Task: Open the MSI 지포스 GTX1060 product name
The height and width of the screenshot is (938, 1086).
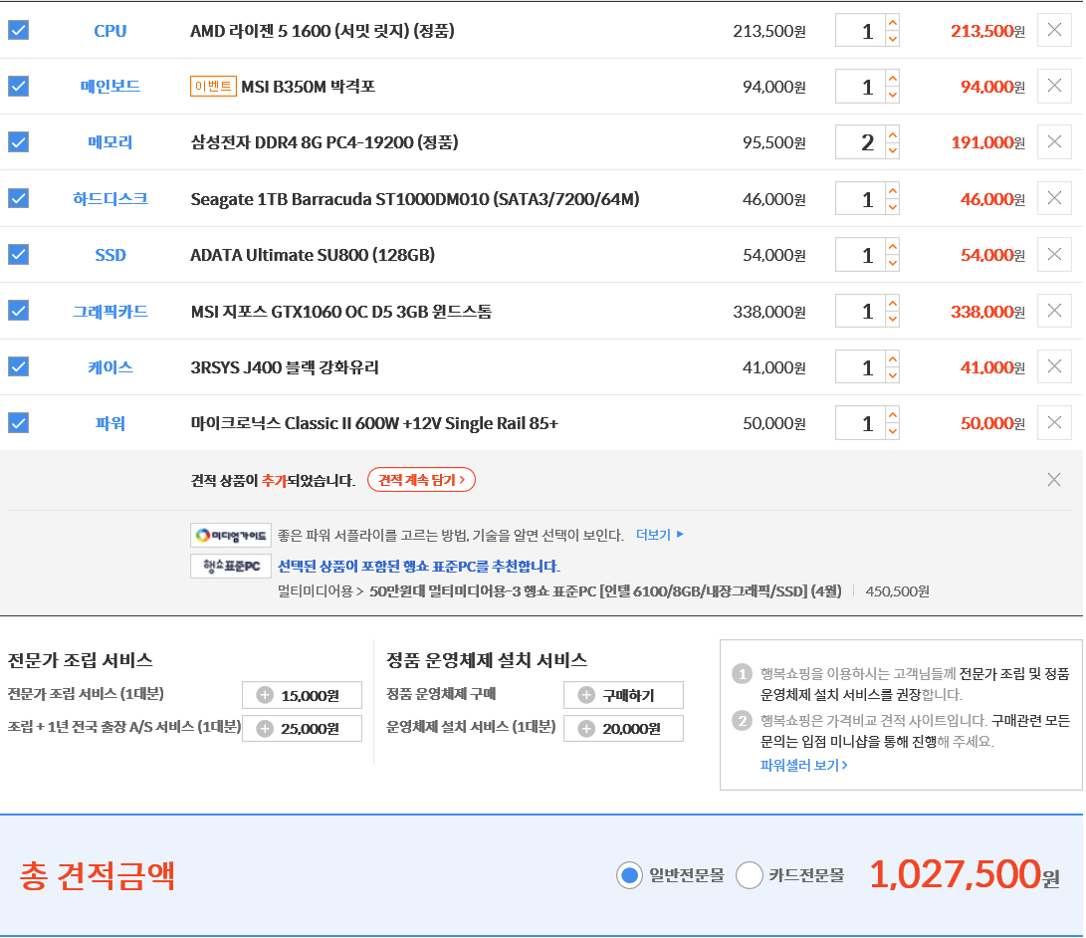Action: point(340,312)
